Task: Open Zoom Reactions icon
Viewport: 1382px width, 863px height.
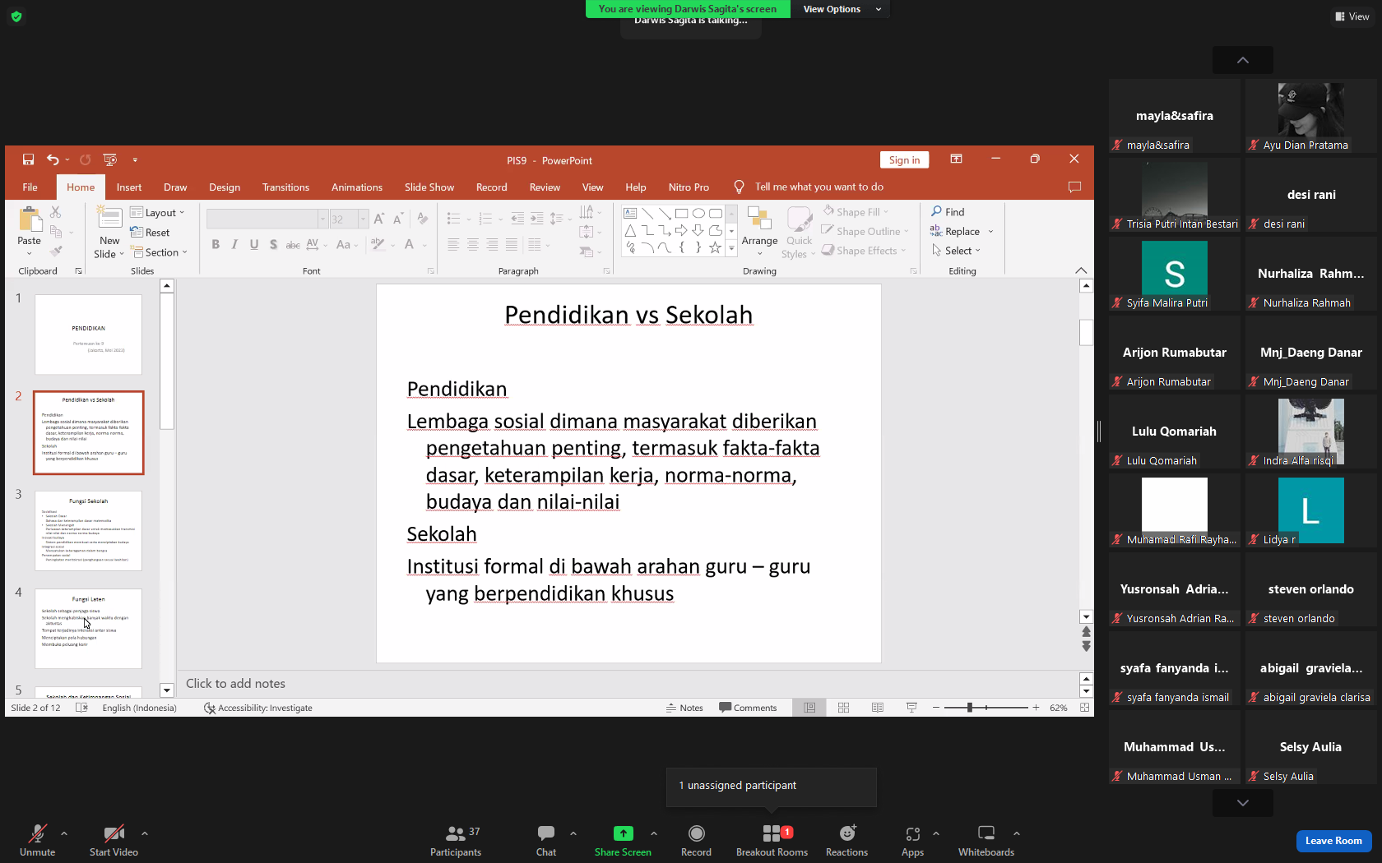Action: [x=846, y=840]
